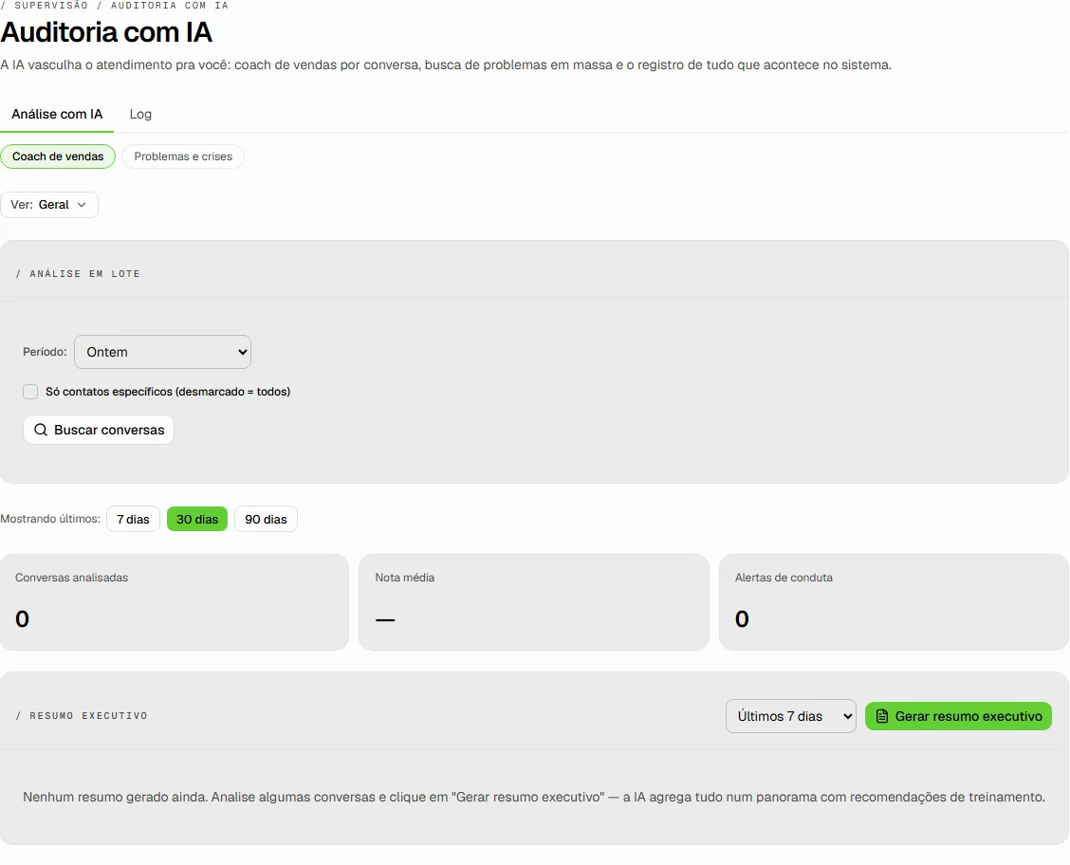The width and height of the screenshot is (1070, 865).
Task: Click the 'Período:' label
Action: 45,352
